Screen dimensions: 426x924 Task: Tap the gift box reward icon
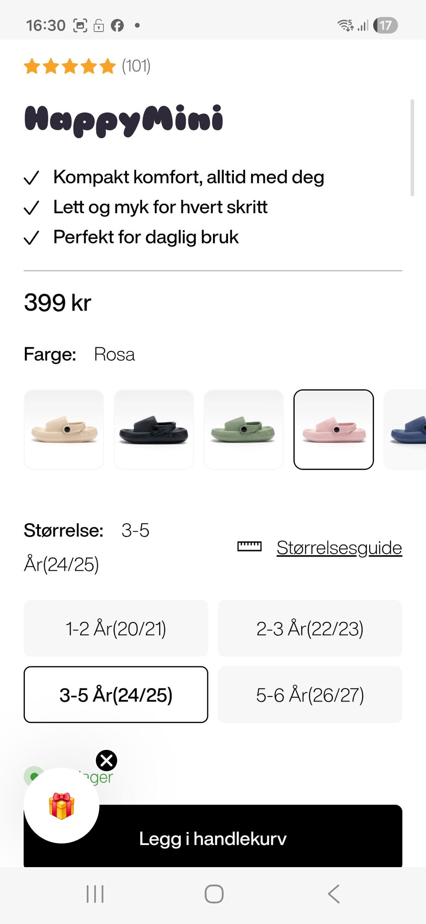[61, 805]
